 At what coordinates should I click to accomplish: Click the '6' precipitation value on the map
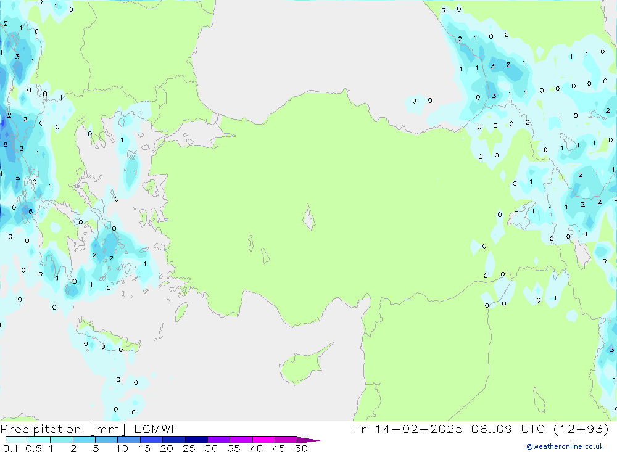click(6, 145)
